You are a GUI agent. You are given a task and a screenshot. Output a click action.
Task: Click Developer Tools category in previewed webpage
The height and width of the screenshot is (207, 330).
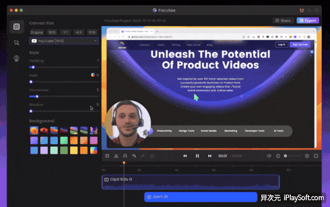point(254,131)
